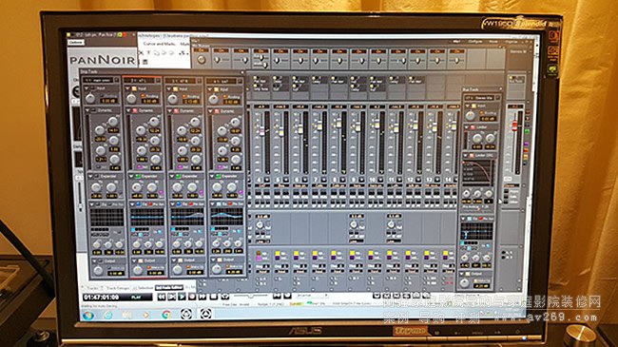Click the red Record transport button
This screenshot has width=618, height=347.
[192, 297]
